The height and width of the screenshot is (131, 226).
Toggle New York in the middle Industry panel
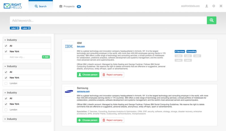[6, 78]
